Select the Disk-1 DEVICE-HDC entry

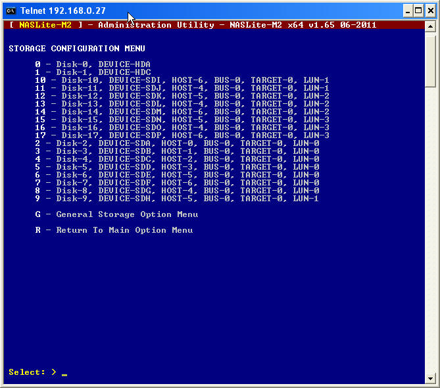click(x=93, y=72)
